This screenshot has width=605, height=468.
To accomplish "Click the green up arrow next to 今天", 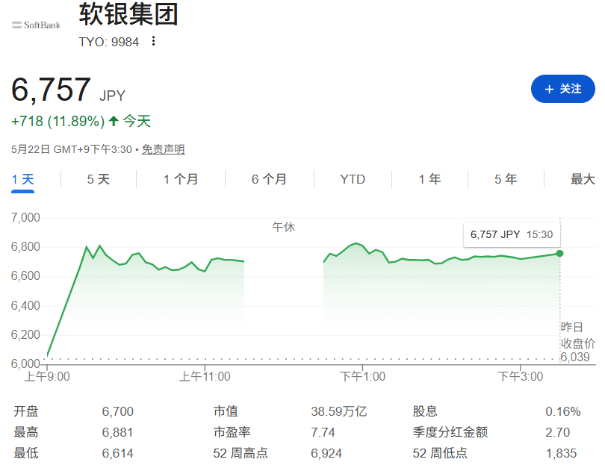I will [114, 122].
